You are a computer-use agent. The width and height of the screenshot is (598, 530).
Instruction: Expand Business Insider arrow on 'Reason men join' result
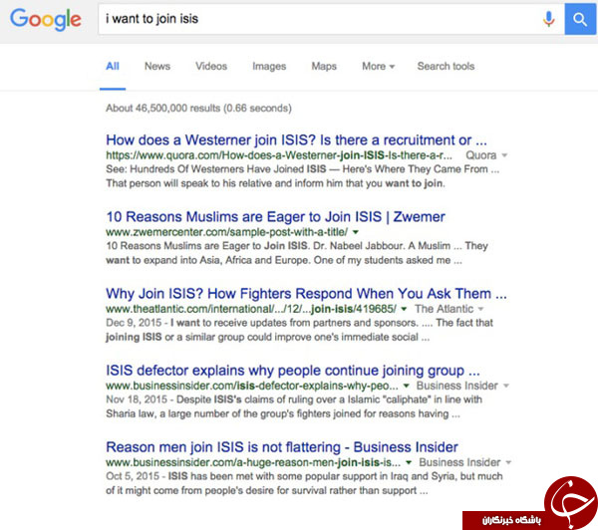pyautogui.click(x=508, y=462)
